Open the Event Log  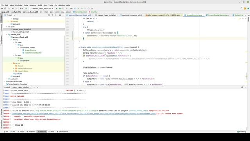(241, 132)
